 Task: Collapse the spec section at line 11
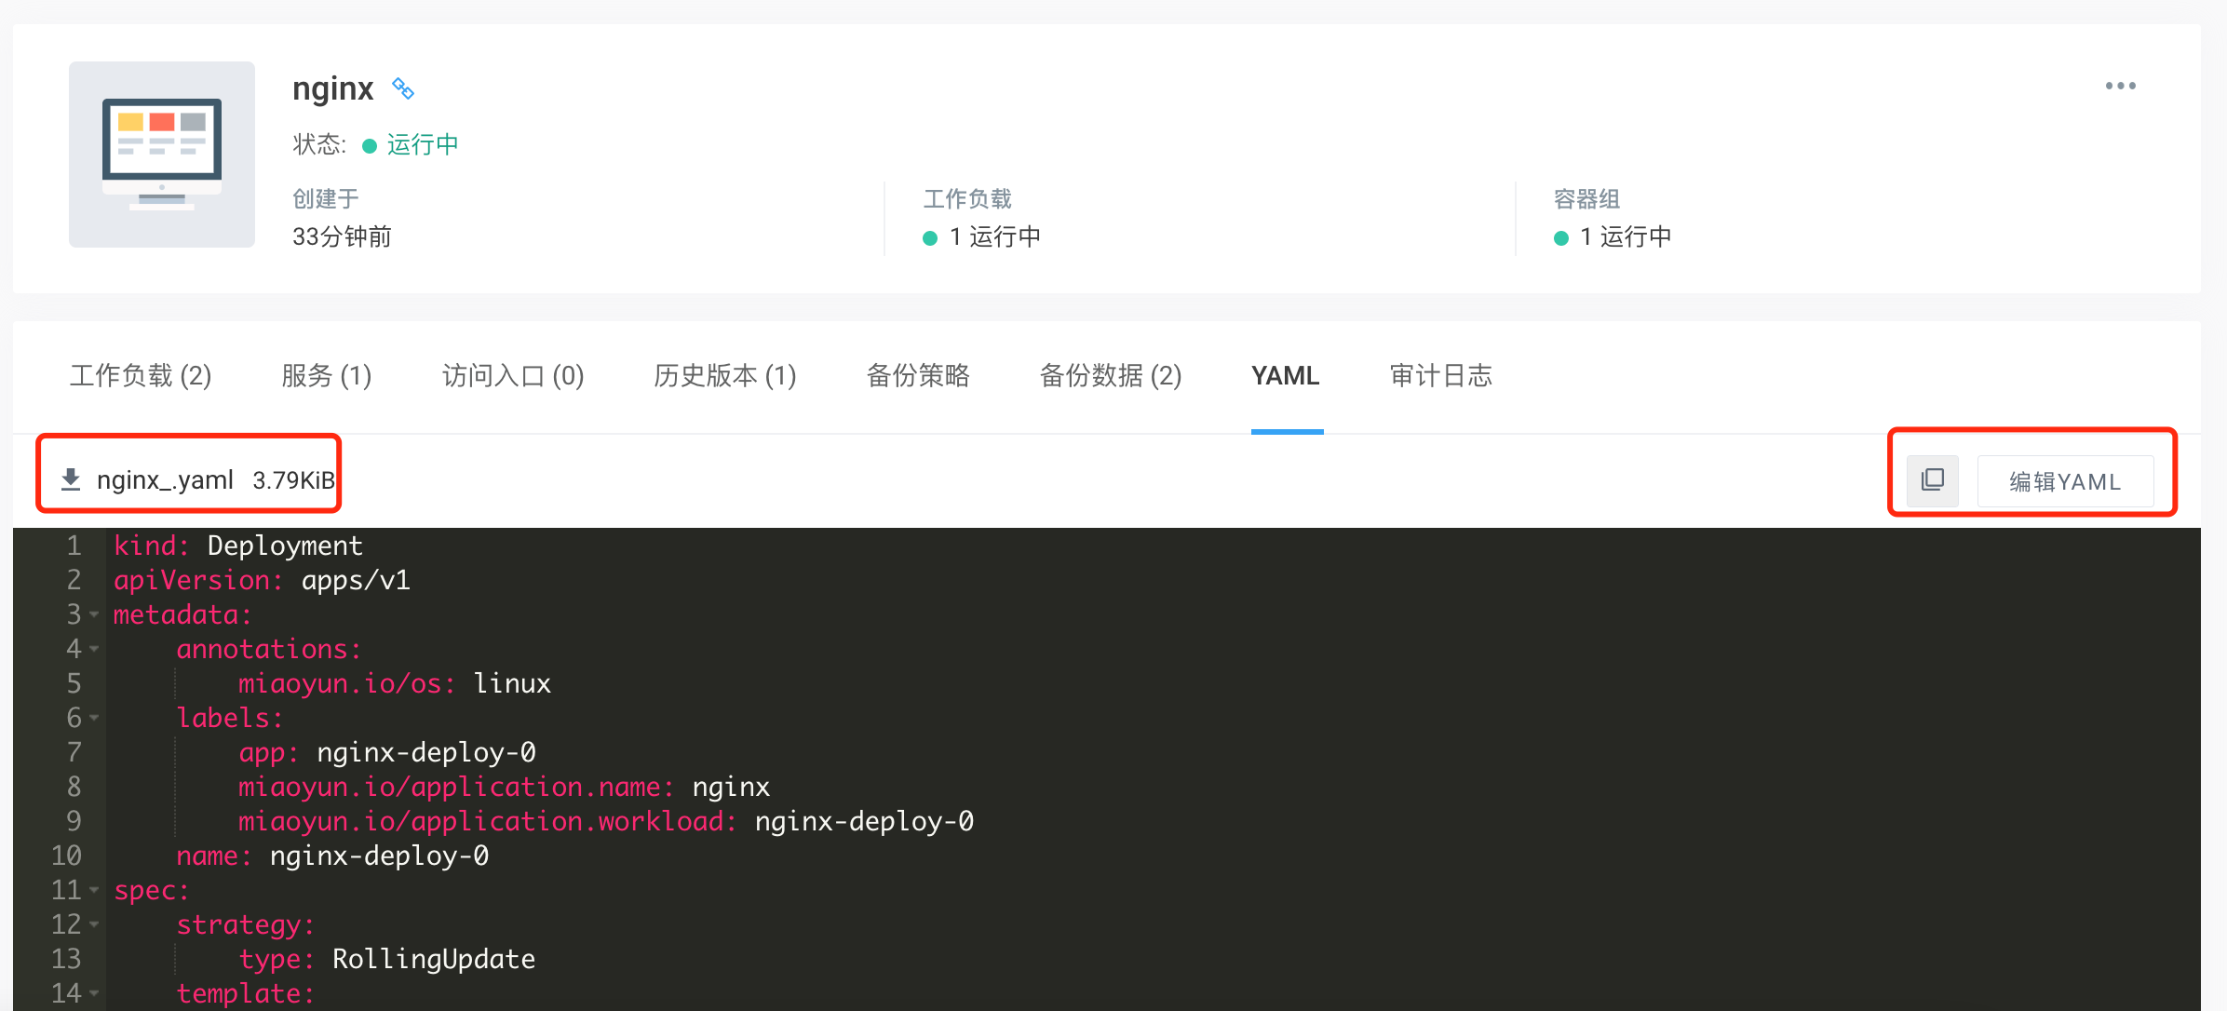click(x=94, y=890)
